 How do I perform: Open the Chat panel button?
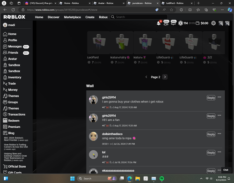226,170
